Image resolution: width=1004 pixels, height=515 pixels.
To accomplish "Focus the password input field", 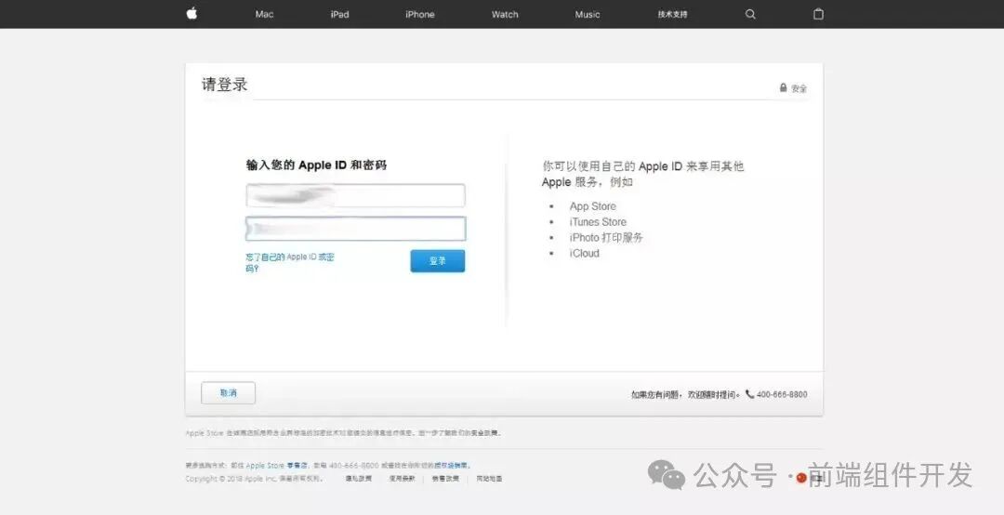I will pyautogui.click(x=356, y=229).
